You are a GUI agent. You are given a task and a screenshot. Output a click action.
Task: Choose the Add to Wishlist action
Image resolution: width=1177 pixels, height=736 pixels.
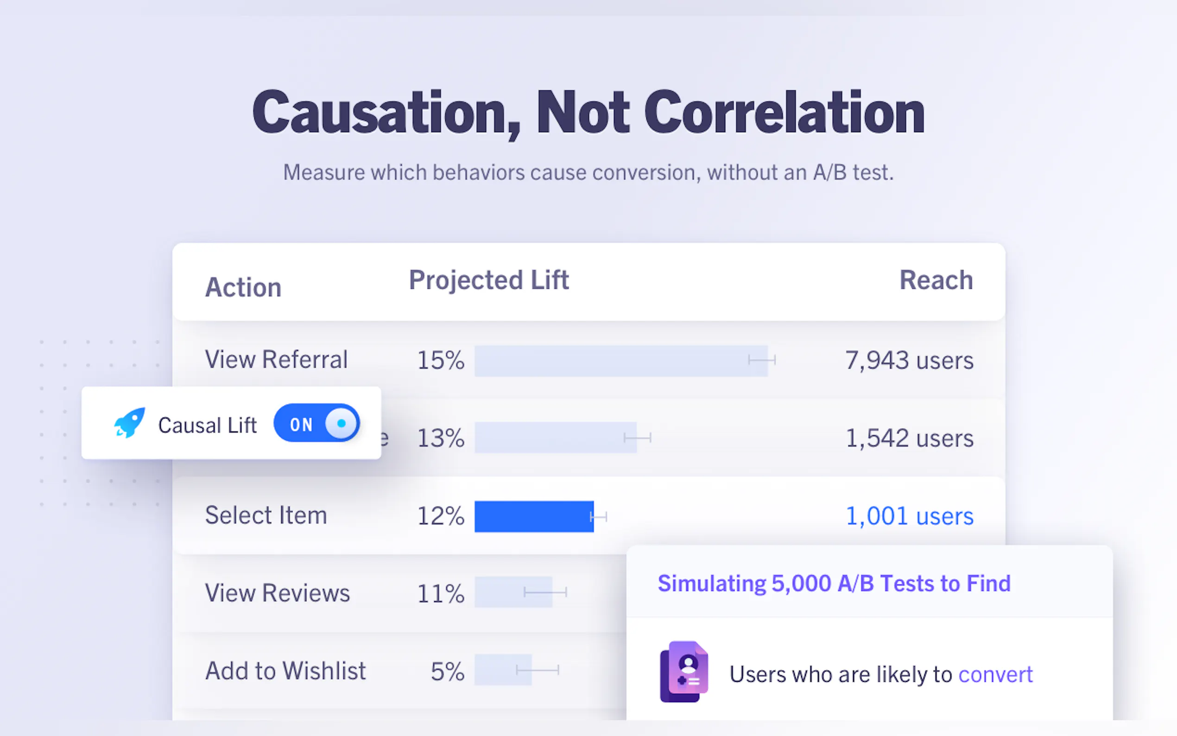point(285,671)
